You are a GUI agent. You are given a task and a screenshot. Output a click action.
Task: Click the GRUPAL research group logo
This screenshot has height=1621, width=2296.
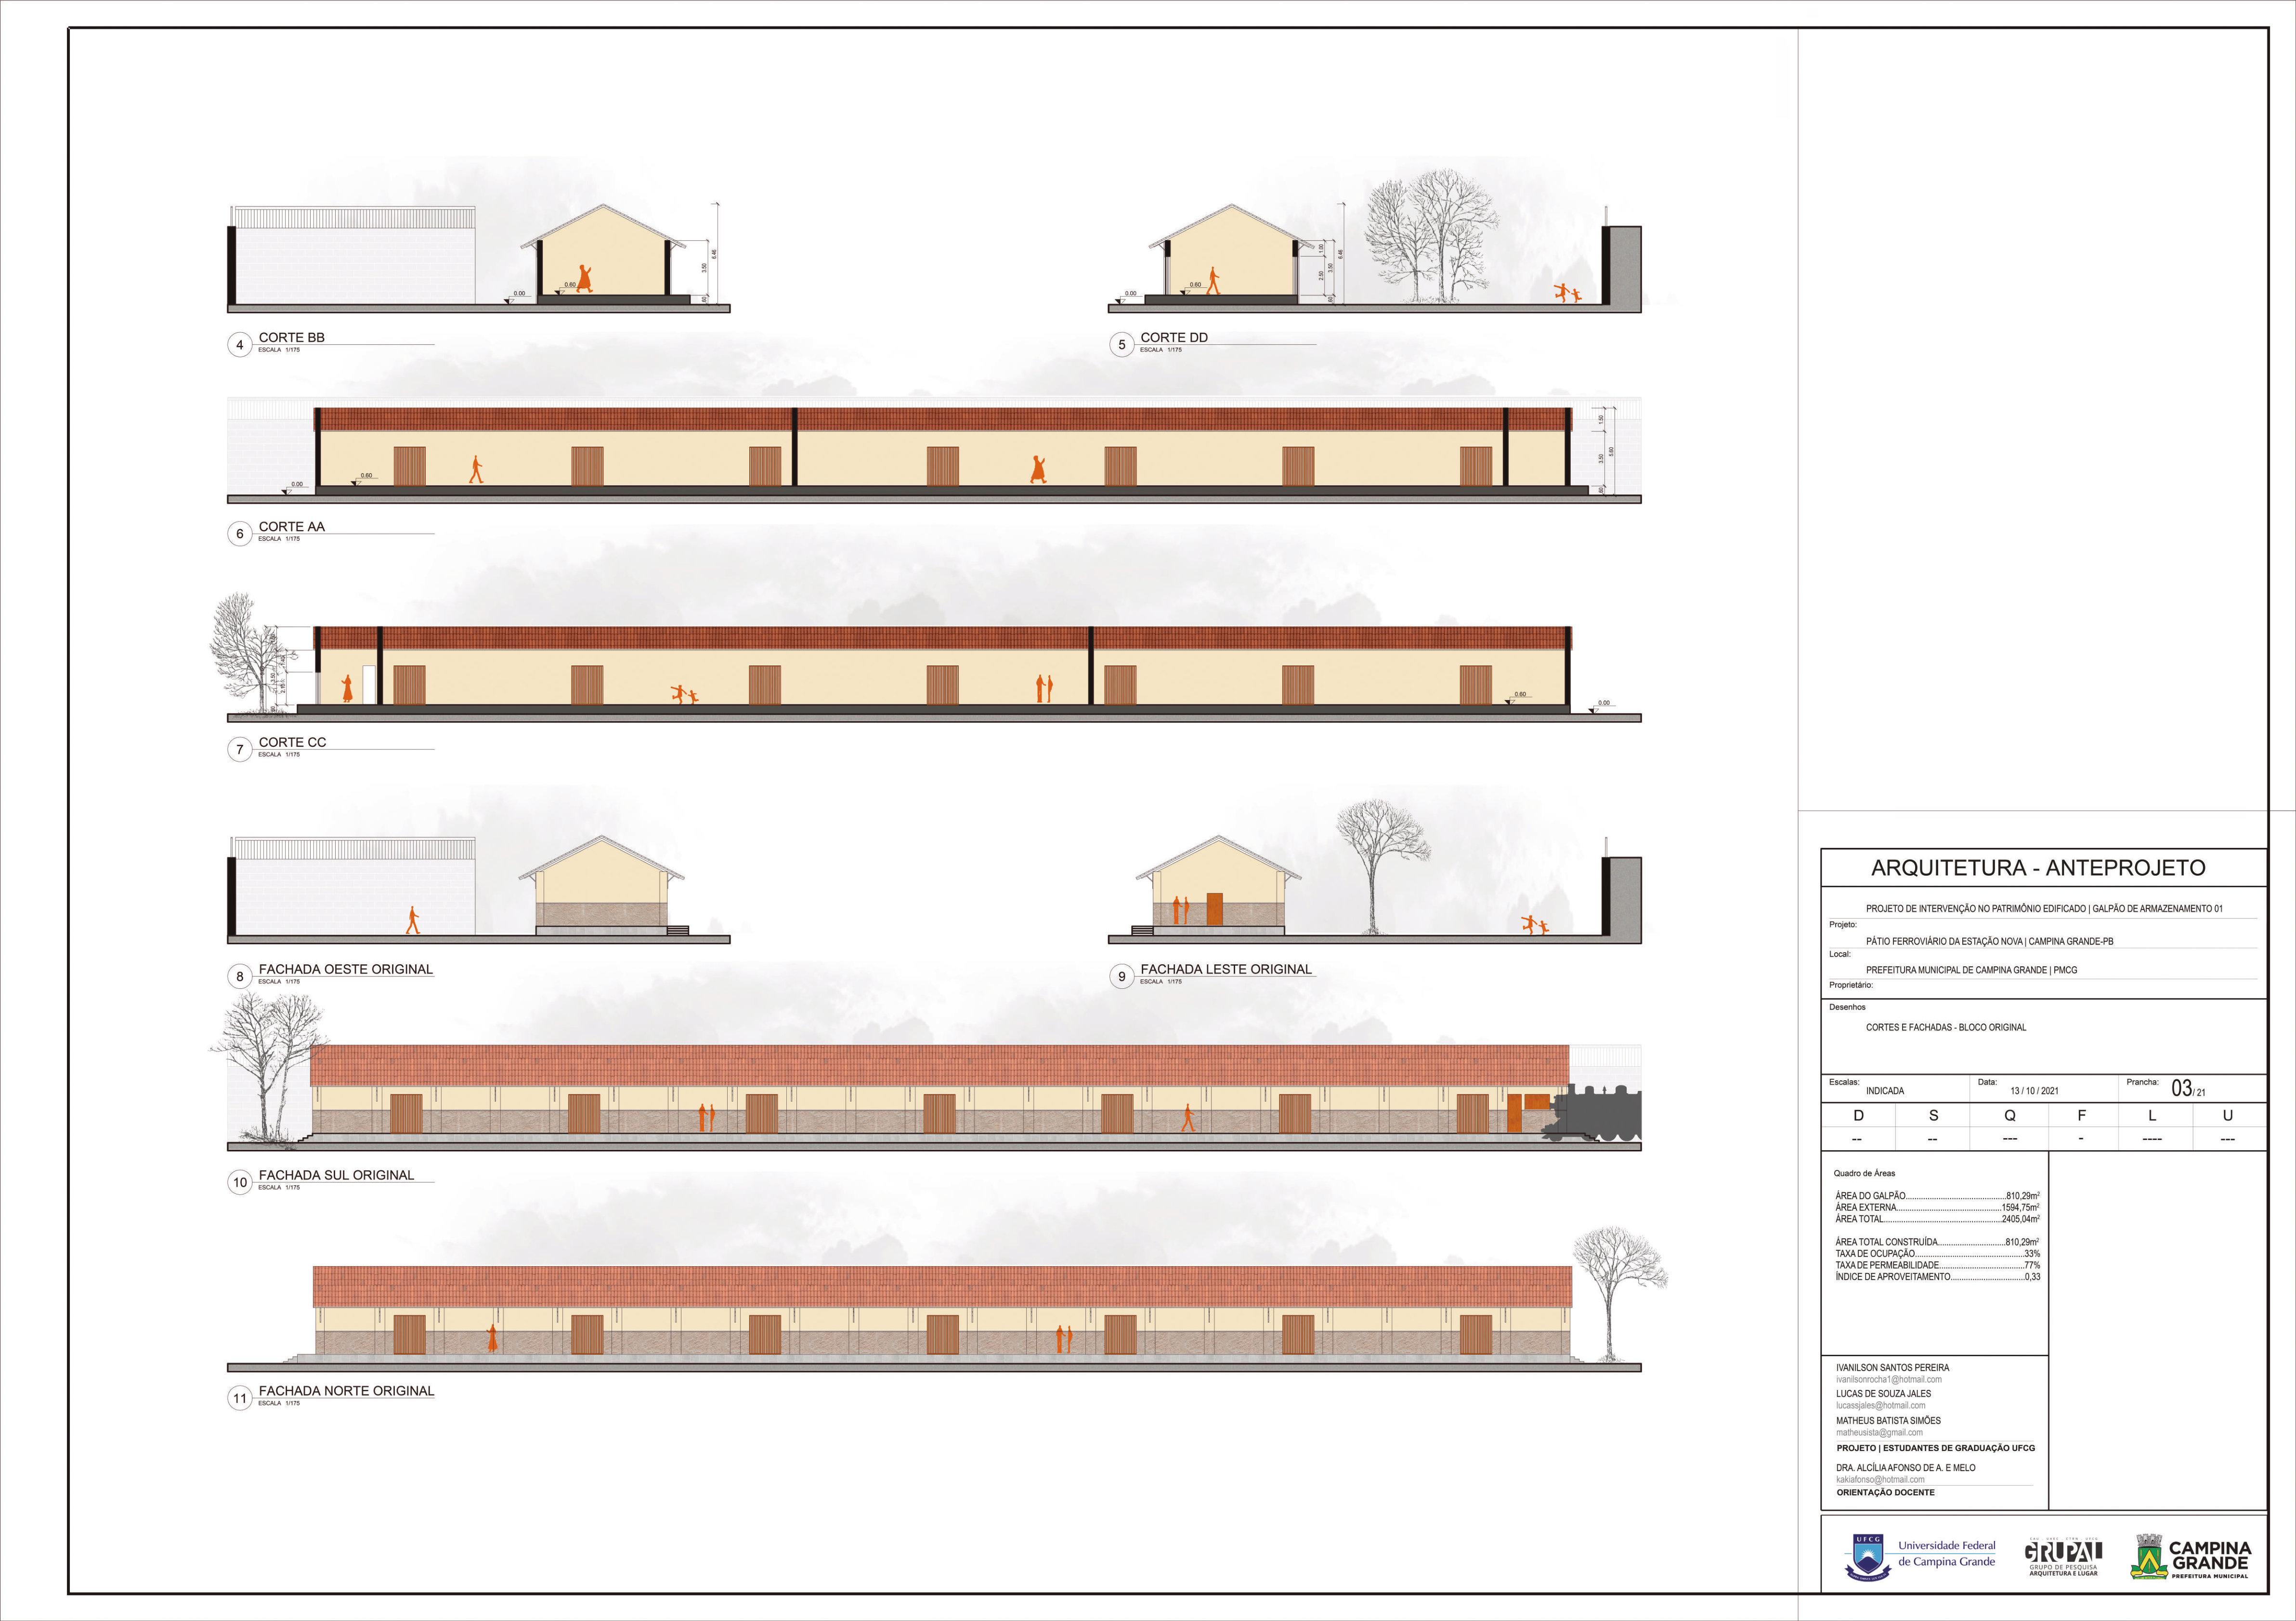(2063, 1551)
